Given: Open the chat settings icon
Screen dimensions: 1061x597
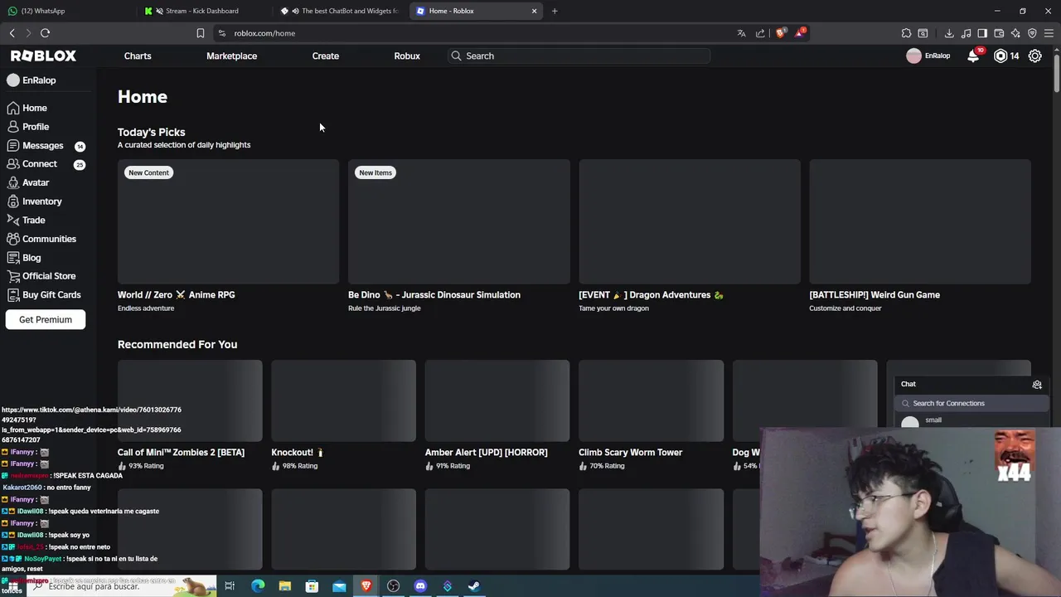Looking at the screenshot, I should point(1037,384).
